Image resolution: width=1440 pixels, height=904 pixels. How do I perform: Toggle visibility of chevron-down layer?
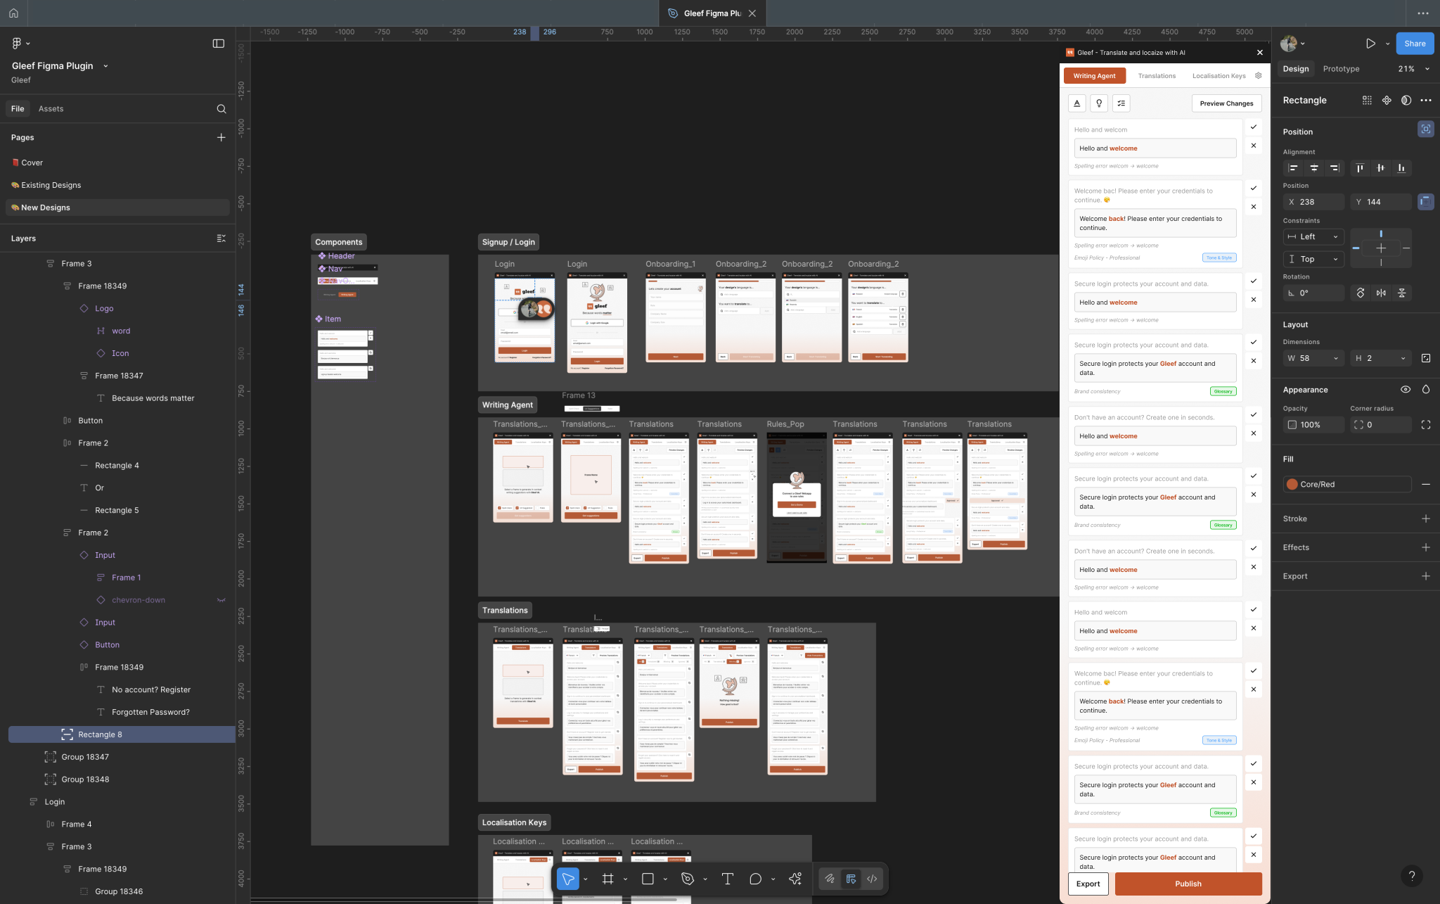pyautogui.click(x=221, y=600)
